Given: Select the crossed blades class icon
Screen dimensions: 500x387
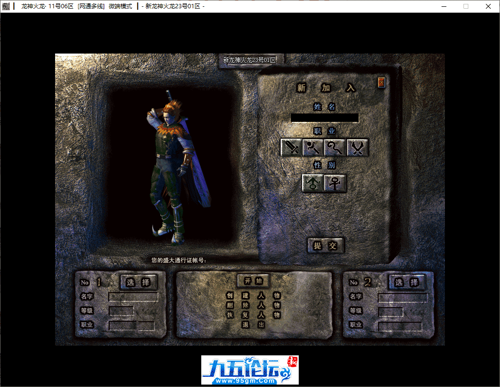Looking at the screenshot, I should tap(357, 147).
